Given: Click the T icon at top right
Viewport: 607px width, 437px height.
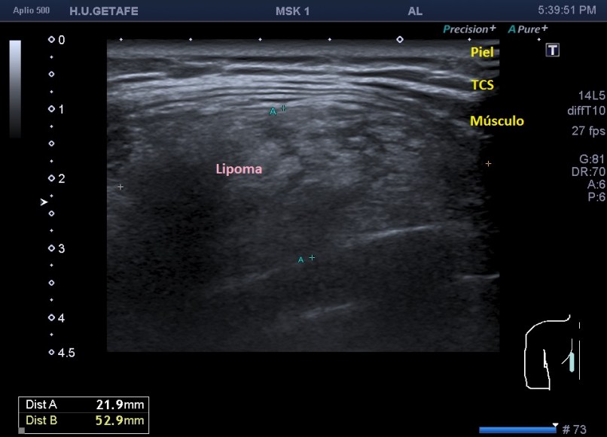Looking at the screenshot, I should [x=554, y=50].
